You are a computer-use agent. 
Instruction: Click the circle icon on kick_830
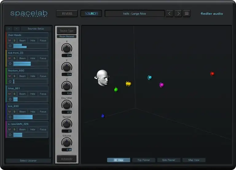[10, 117]
